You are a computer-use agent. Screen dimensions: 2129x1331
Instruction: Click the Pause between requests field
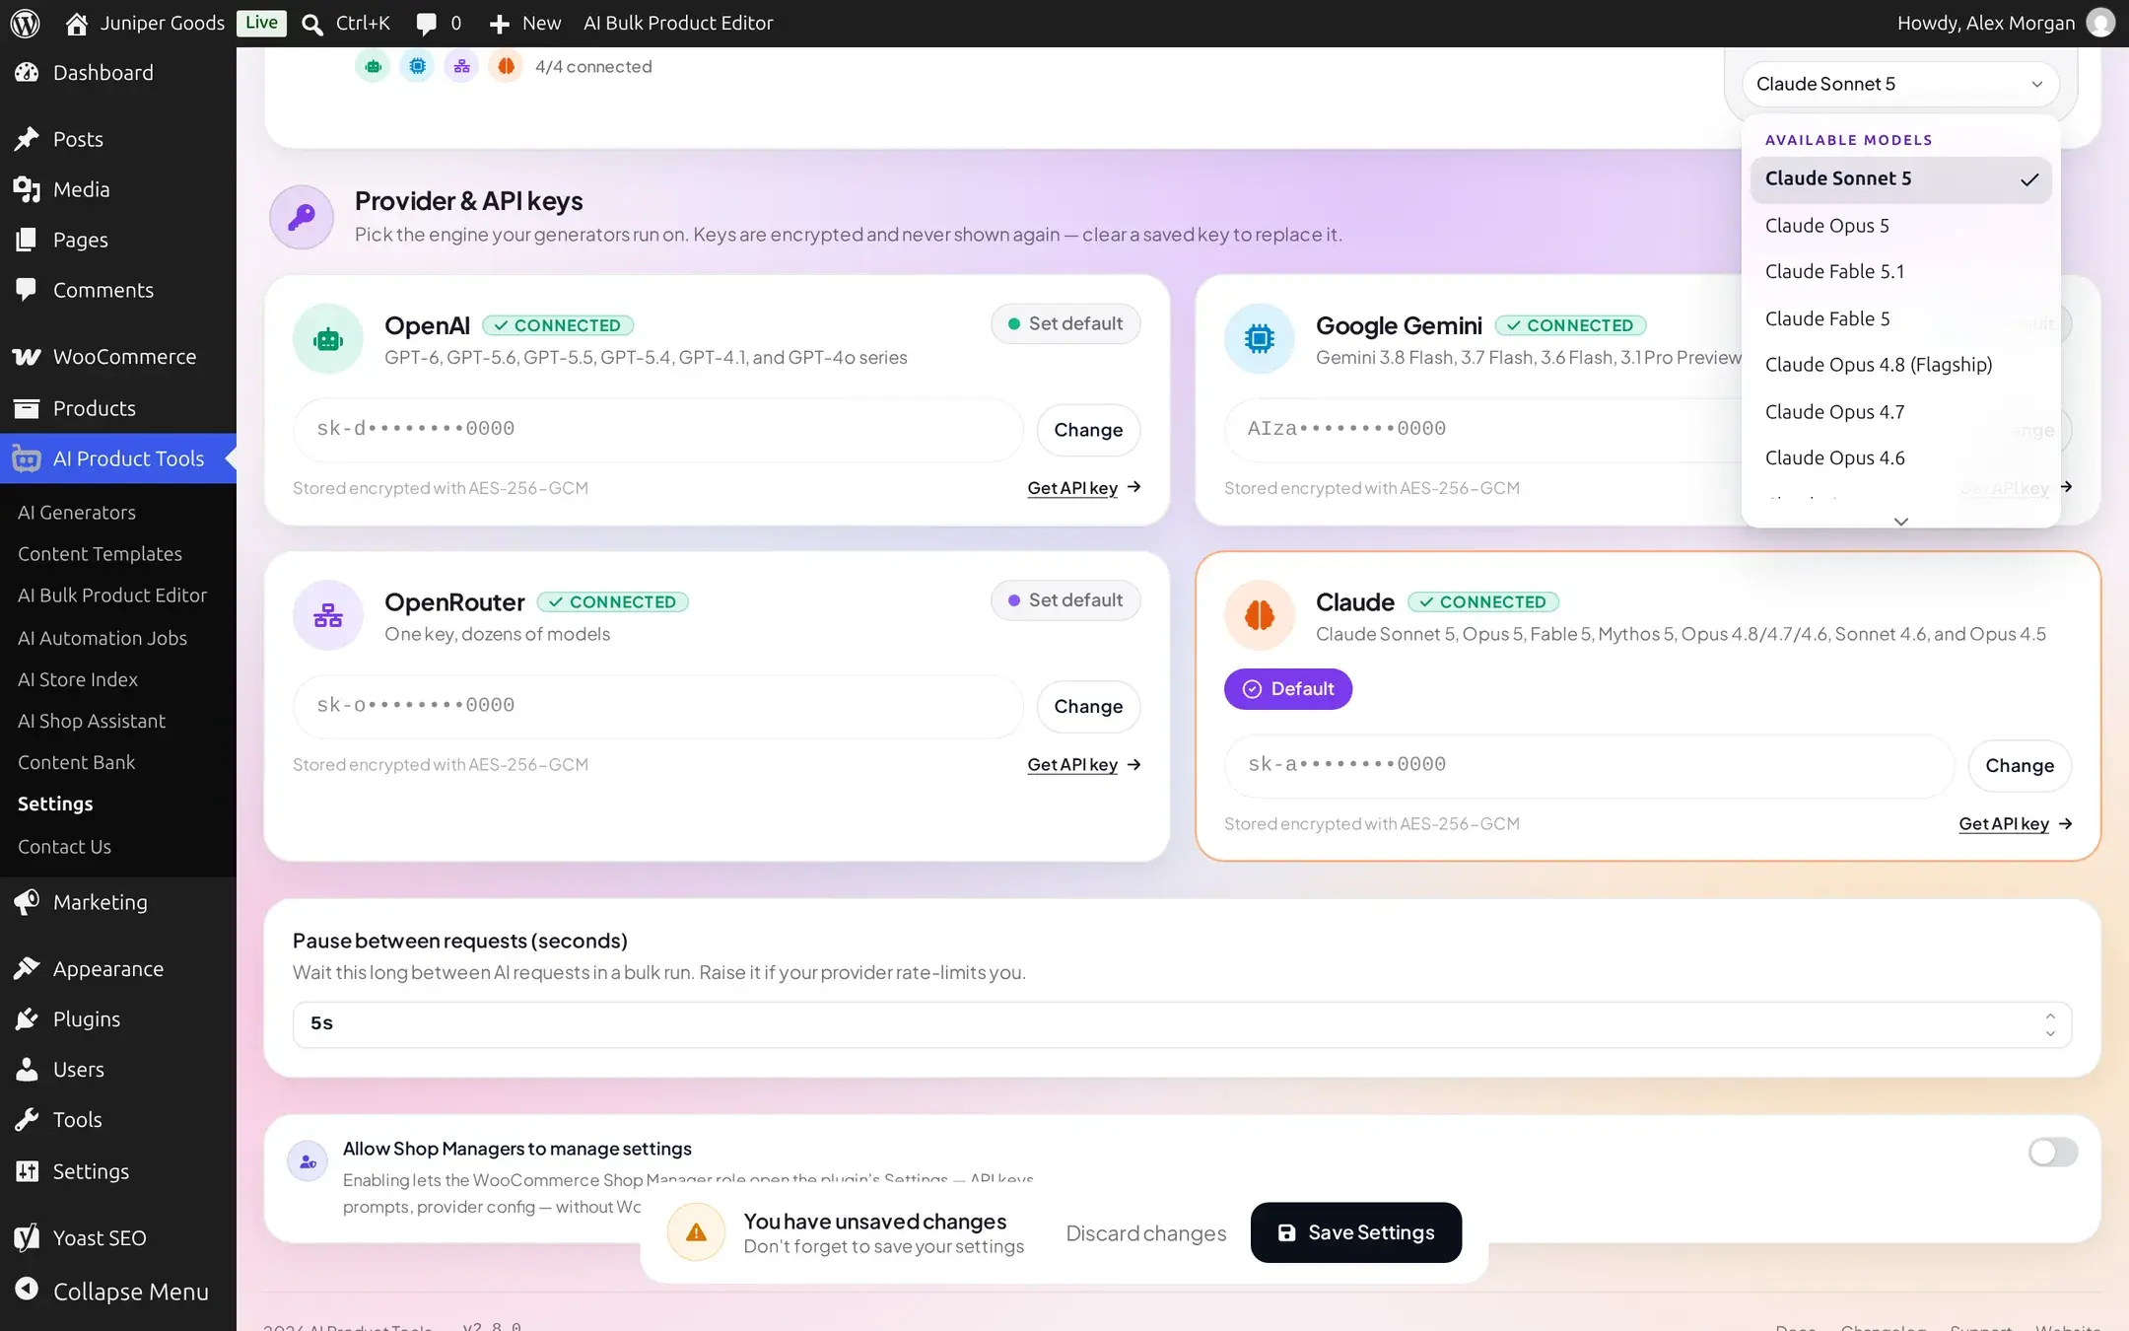1182,1024
